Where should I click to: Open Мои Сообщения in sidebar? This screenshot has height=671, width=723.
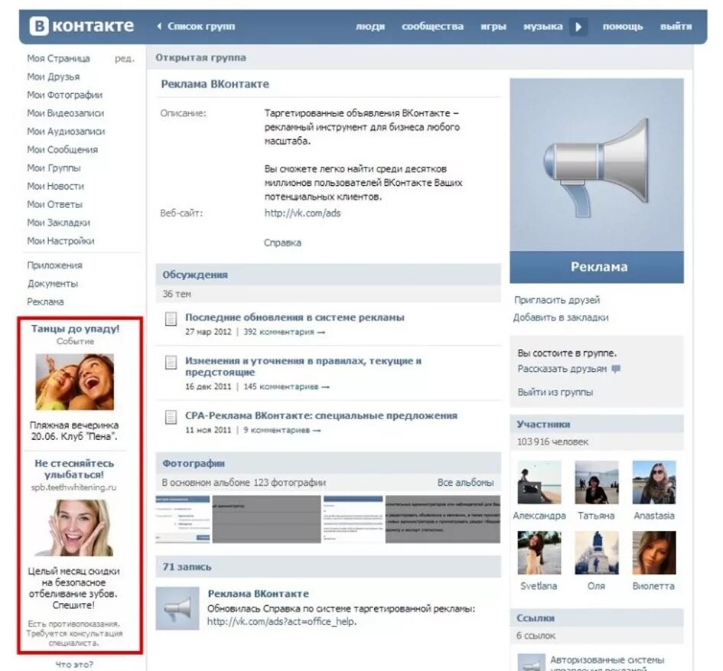click(x=62, y=149)
